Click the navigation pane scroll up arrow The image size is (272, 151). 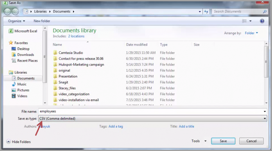[x=45, y=28]
